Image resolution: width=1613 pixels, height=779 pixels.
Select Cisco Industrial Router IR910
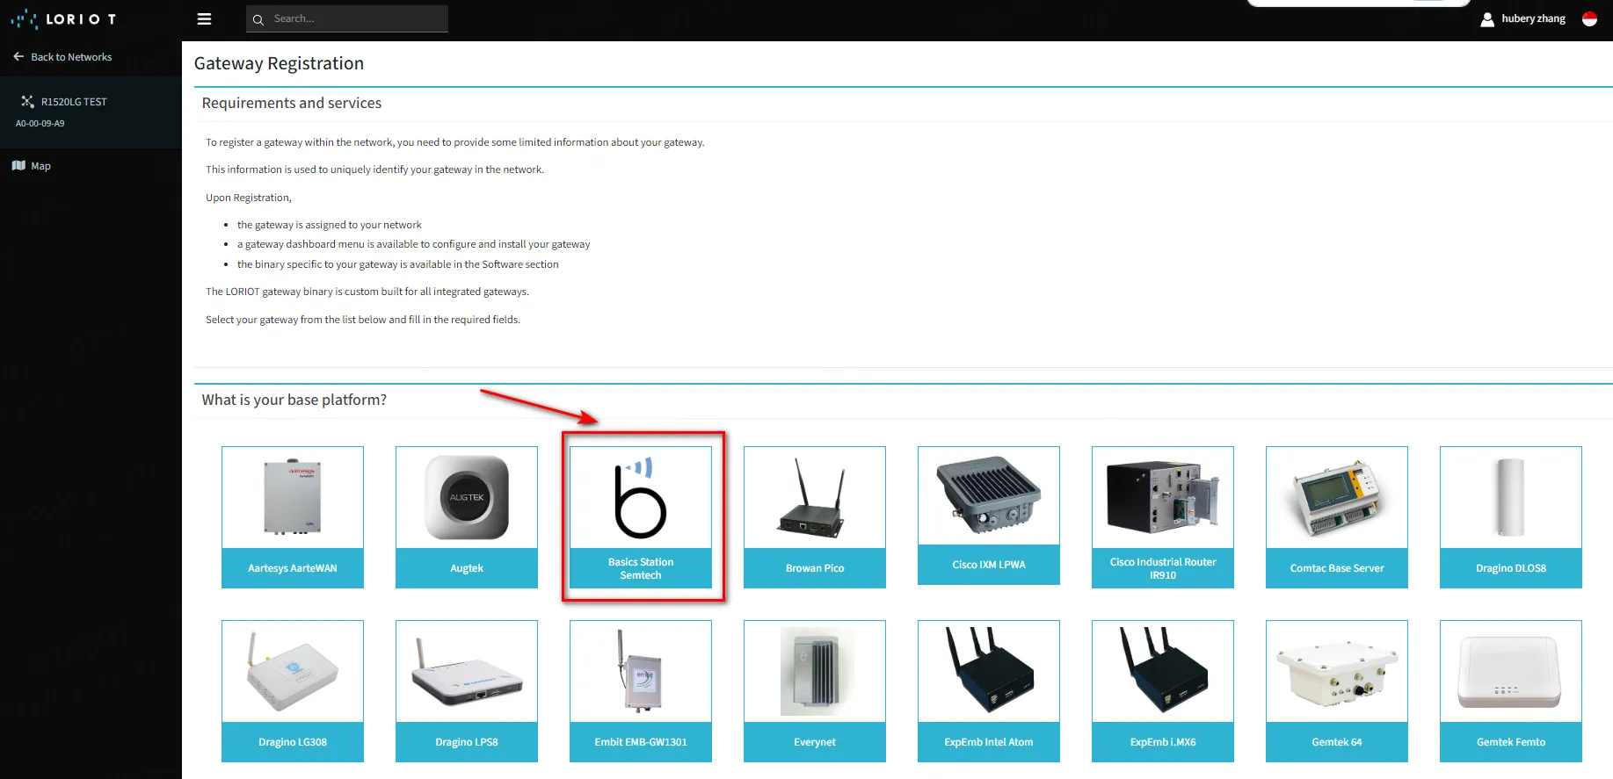point(1163,516)
